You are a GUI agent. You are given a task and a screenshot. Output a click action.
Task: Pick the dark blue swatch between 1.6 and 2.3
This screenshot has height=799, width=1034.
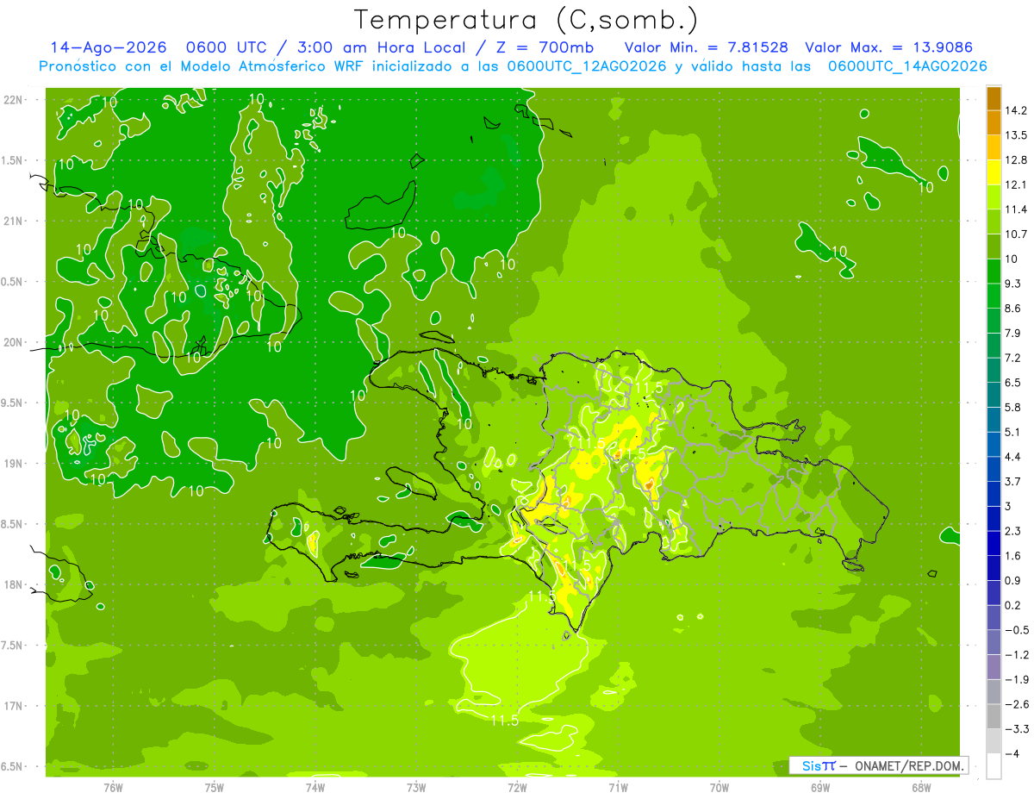(x=993, y=543)
